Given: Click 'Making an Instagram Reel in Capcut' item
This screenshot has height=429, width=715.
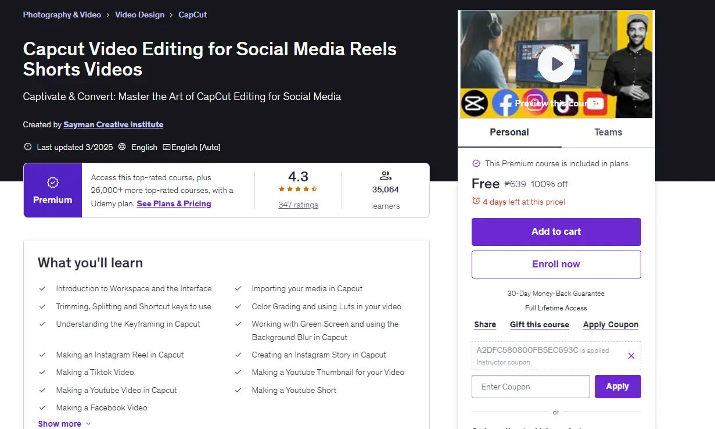Looking at the screenshot, I should 120,355.
